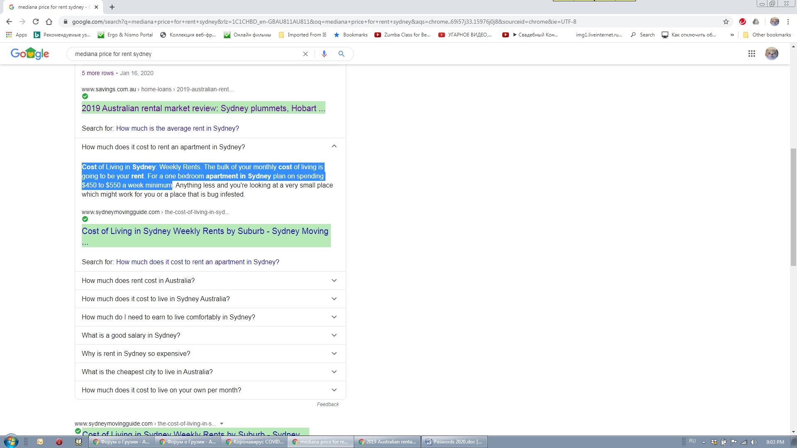Open the Chrome three-dot menu
797x448 pixels.
point(788,22)
